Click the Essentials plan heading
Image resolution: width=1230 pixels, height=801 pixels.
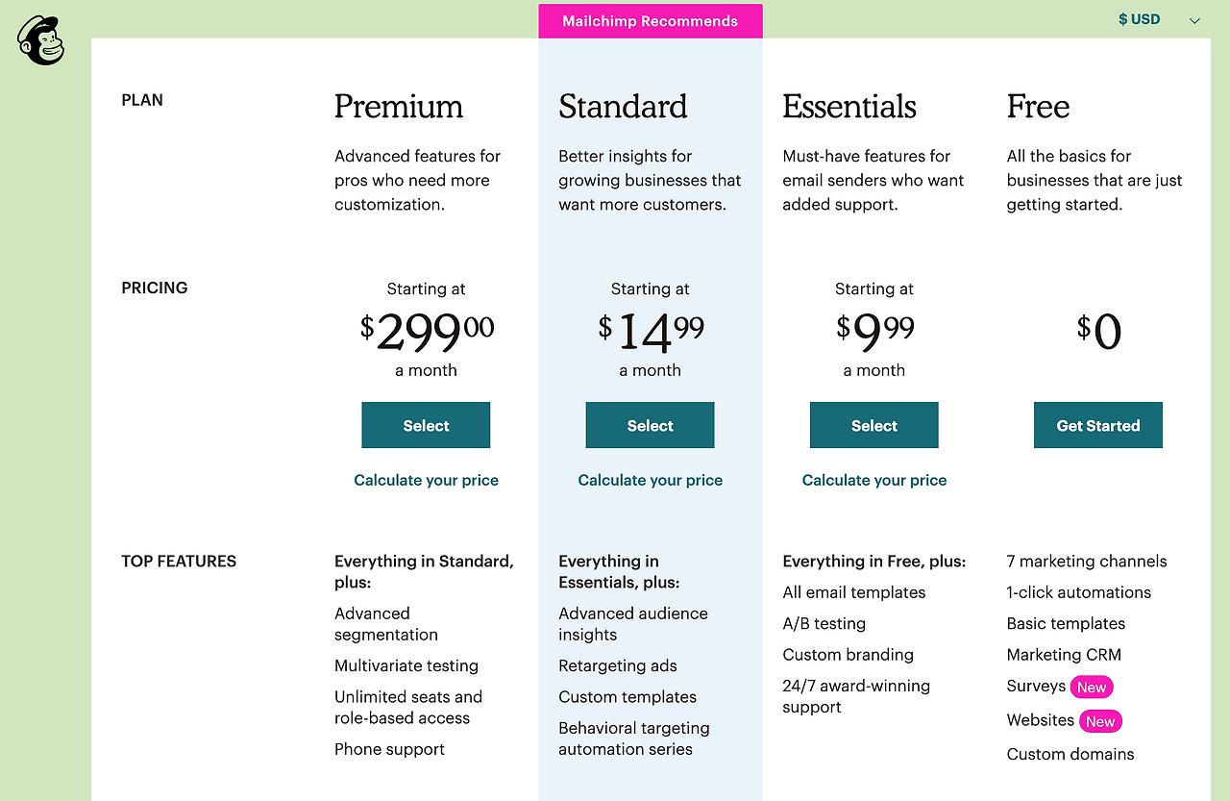pyautogui.click(x=849, y=106)
